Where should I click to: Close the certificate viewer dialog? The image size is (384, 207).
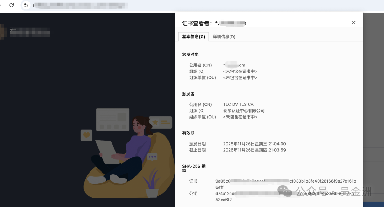[353, 22]
